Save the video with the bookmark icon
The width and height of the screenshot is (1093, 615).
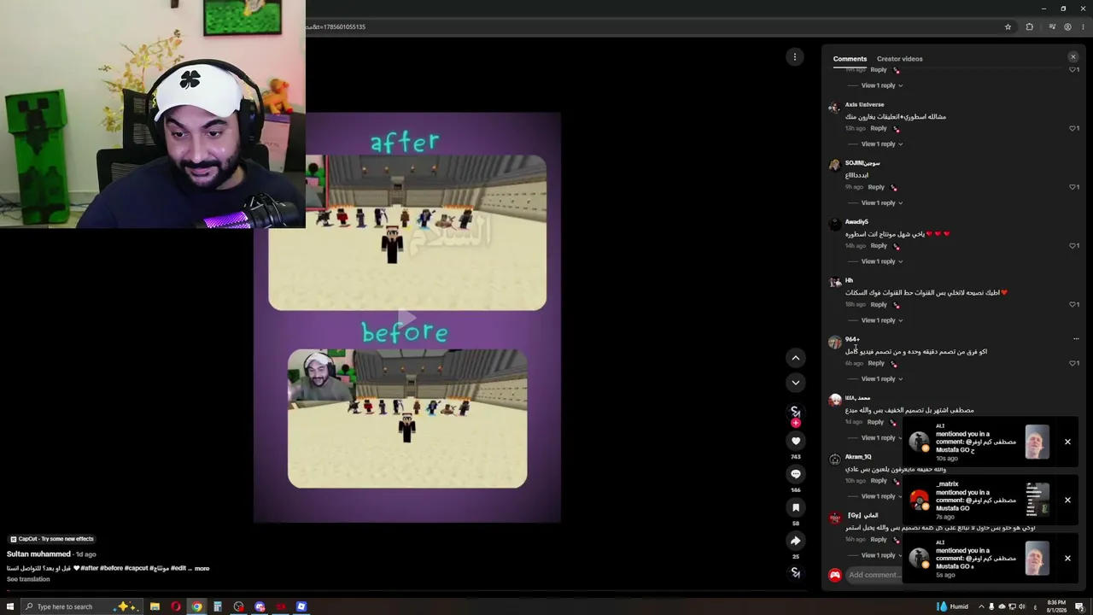pyautogui.click(x=795, y=507)
